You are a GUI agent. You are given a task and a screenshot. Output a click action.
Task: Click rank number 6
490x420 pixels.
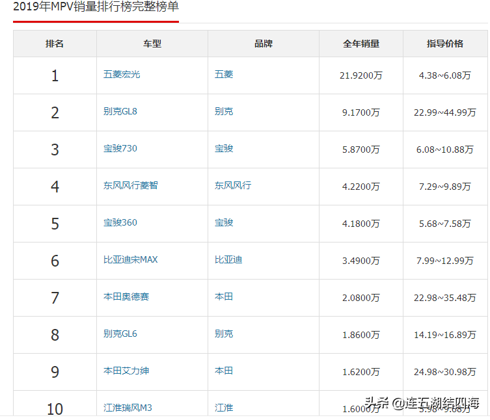tap(55, 261)
